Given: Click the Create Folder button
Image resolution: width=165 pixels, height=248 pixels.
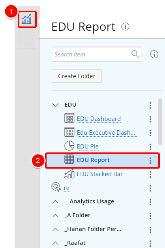Looking at the screenshot, I should 77,76.
